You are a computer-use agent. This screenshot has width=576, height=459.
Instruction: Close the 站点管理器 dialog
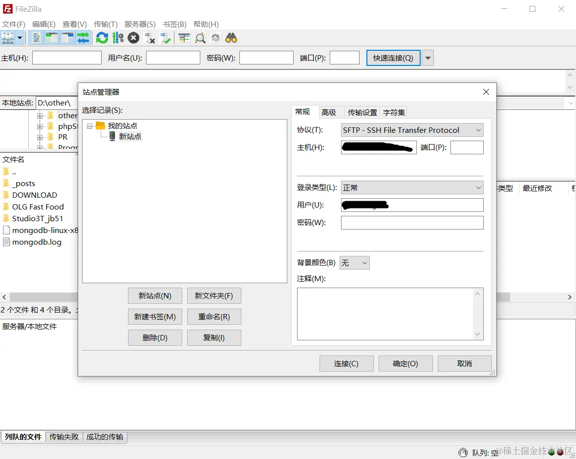pos(486,92)
